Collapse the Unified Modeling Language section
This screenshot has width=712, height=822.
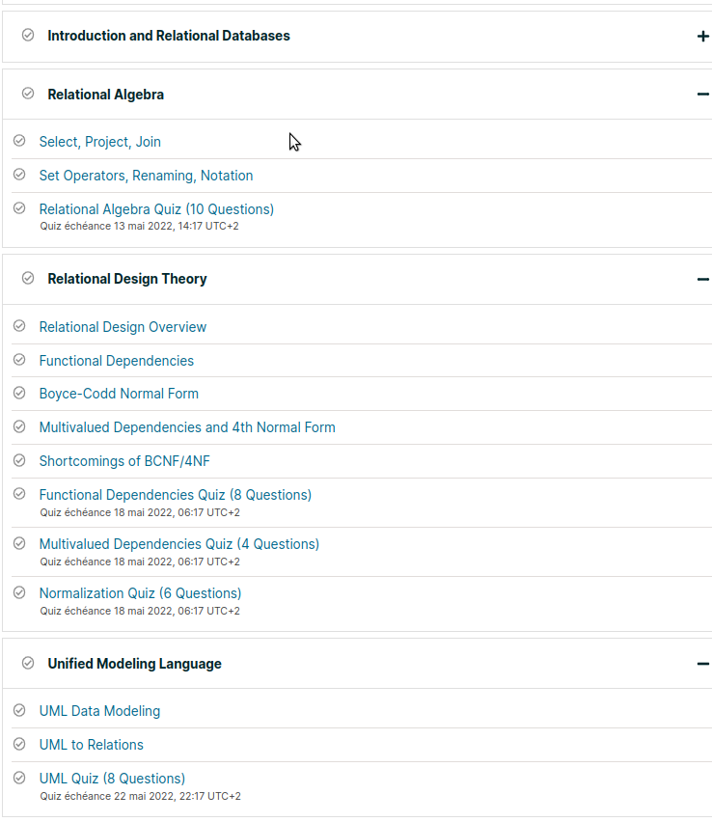[x=702, y=664]
